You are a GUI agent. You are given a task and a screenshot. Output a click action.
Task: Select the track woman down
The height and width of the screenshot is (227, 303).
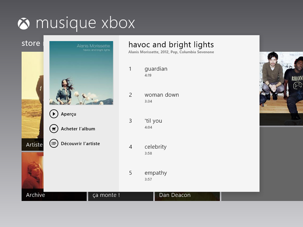coord(161,95)
